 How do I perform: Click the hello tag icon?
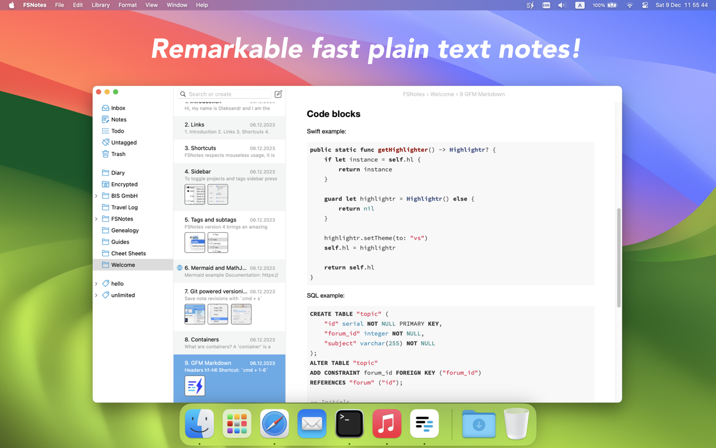click(105, 284)
